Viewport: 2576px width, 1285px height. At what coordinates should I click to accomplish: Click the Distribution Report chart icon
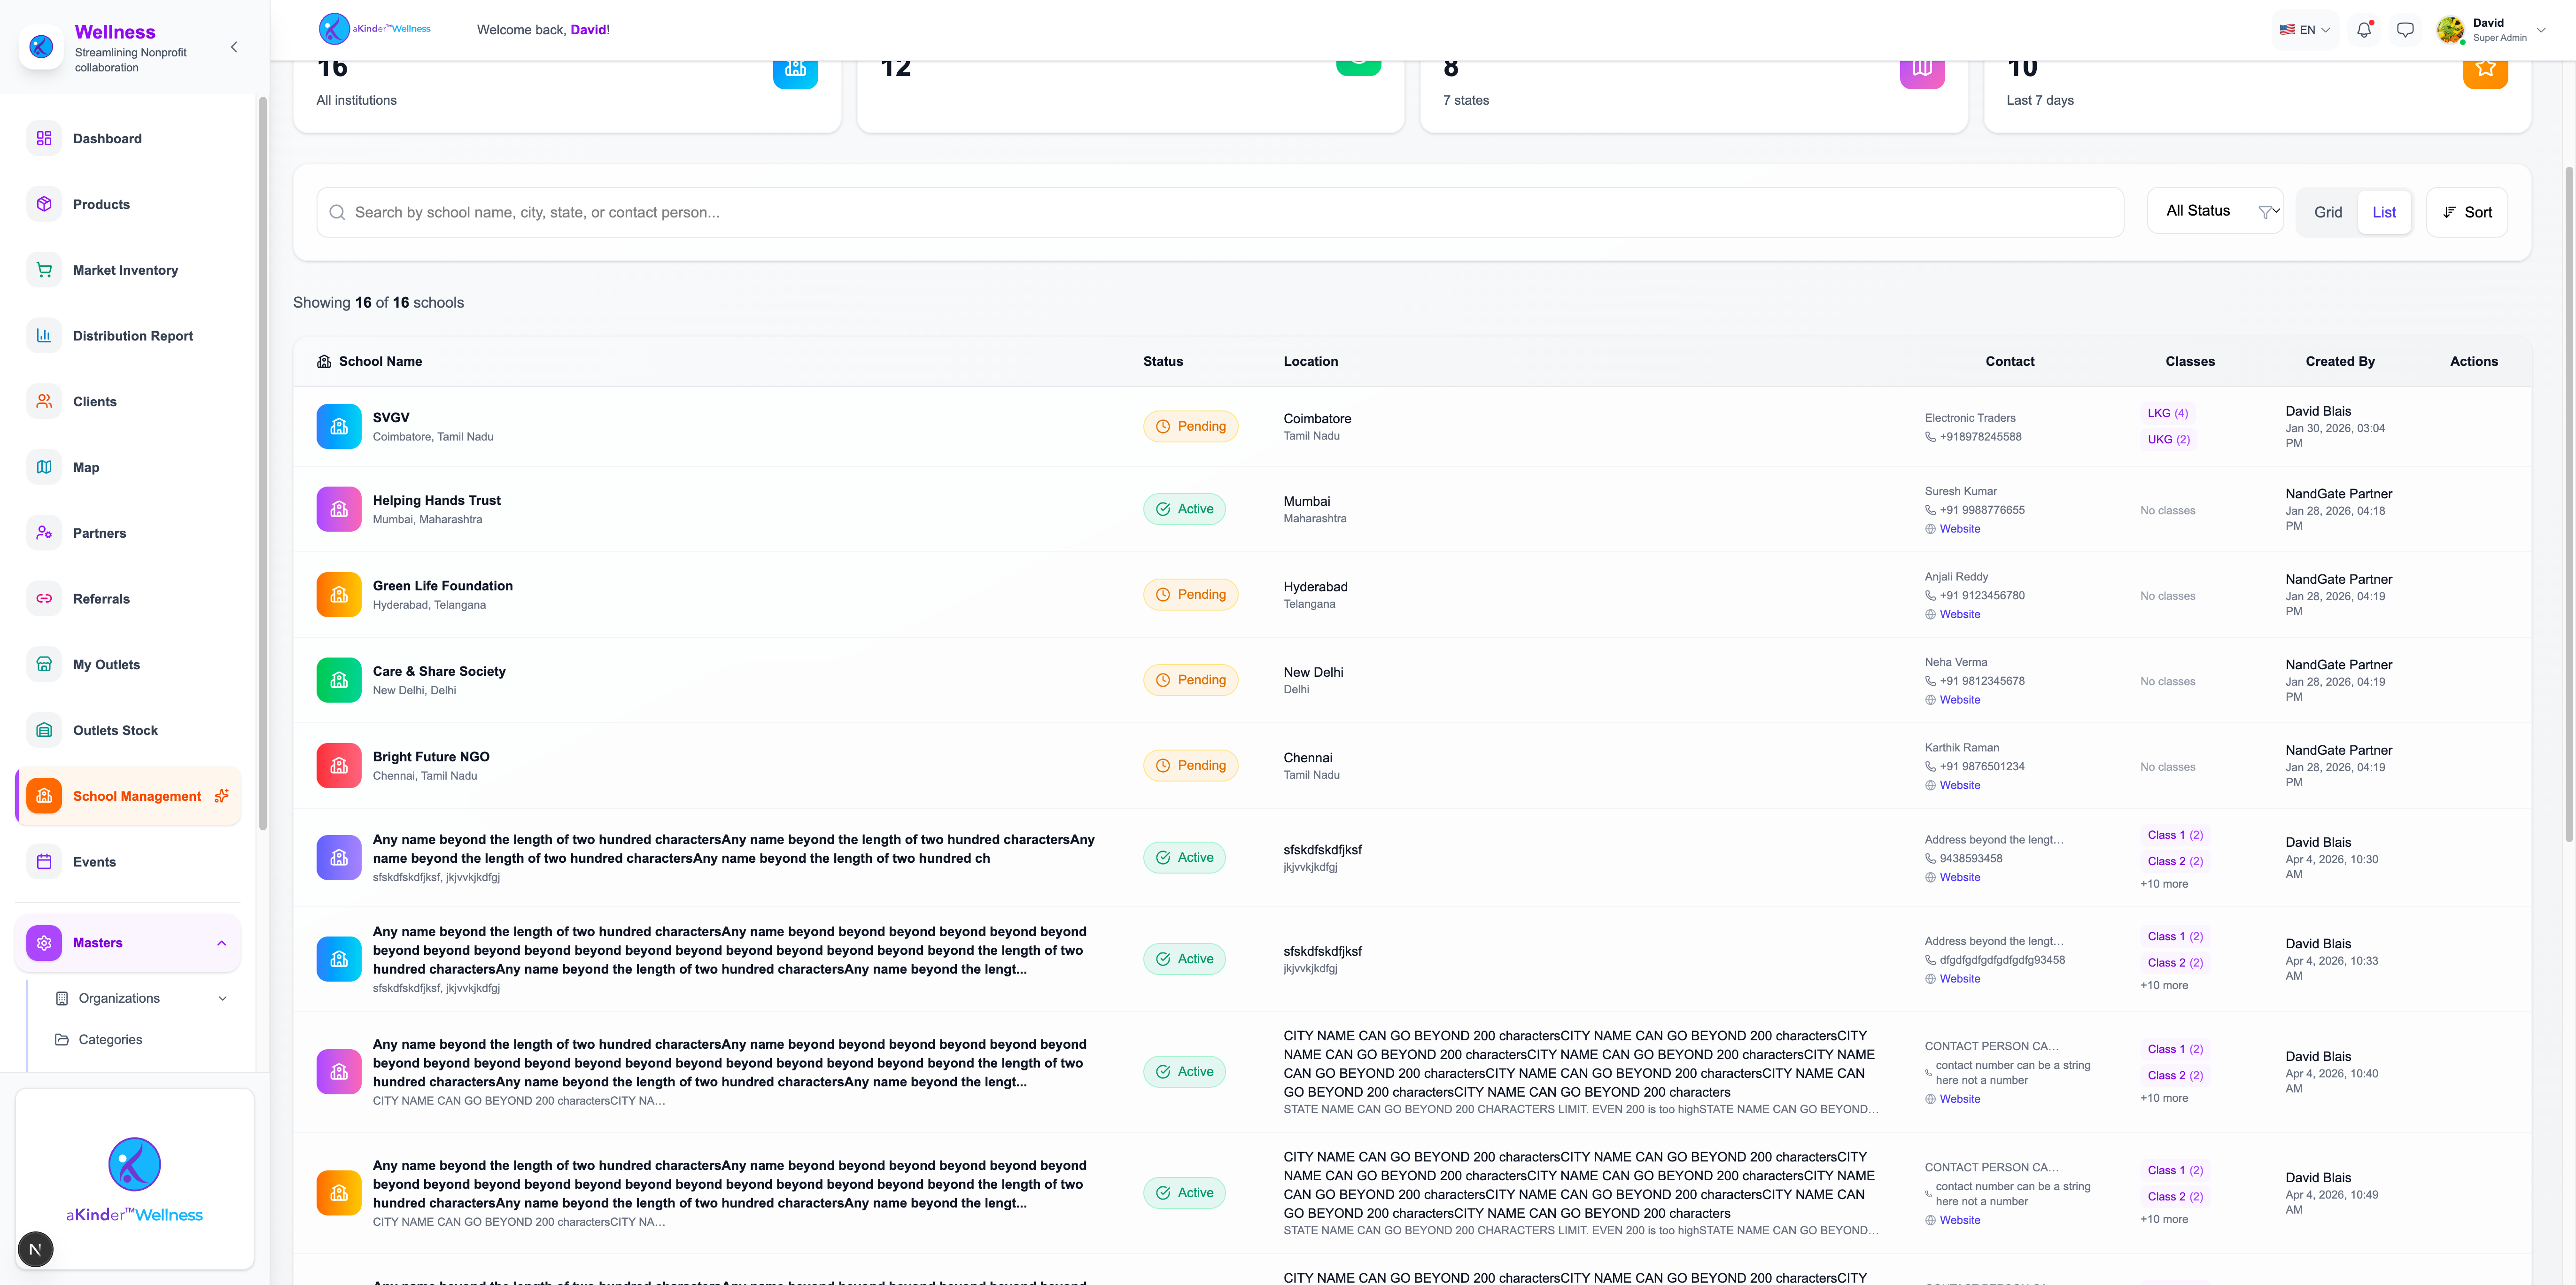44,336
